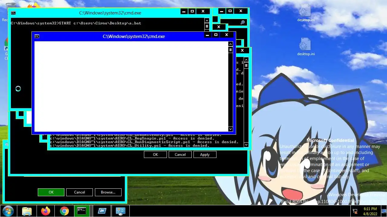Image resolution: width=387 pixels, height=217 pixels.
Task: Click the title text of the blue cmd window
Action: [134, 36]
